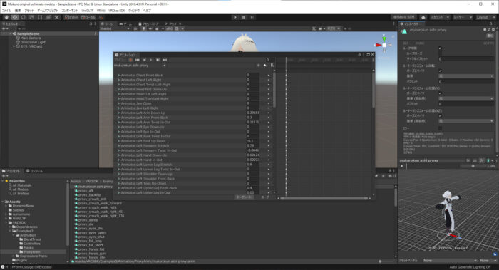This screenshot has width=499, height=270.
Task: Expand the EVS (VRChat) hierarchy object
Action: [14, 46]
